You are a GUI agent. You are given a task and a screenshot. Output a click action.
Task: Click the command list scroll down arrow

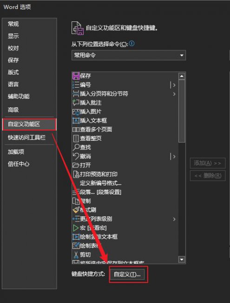[x=182, y=260]
